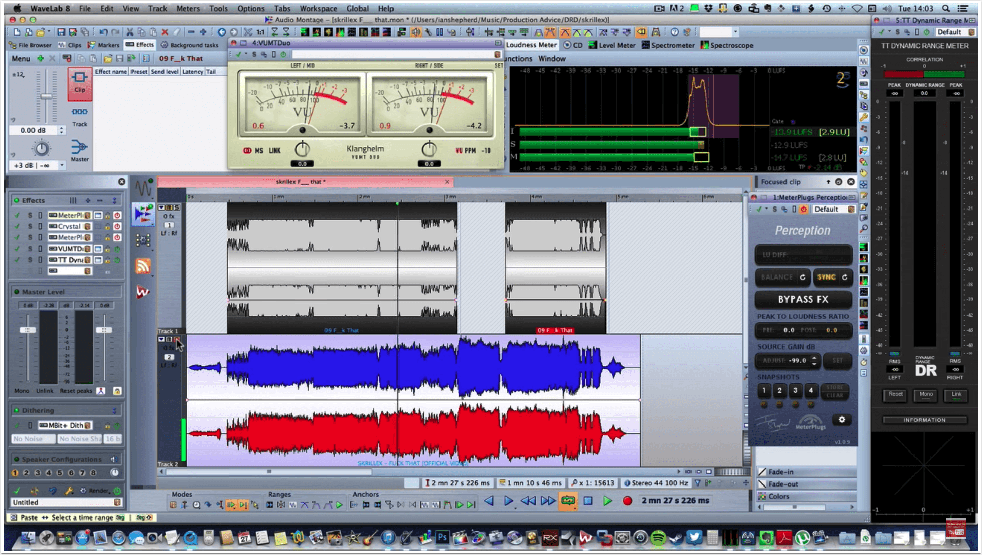Open the Workspace menu
The image size is (982, 555).
pyautogui.click(x=318, y=8)
